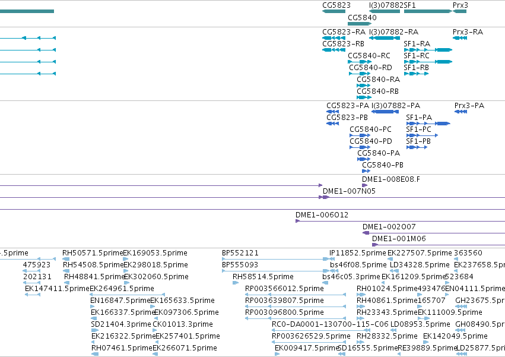Select the l(3)07882-PA protein feature
This screenshot has height=357, width=505.
[385, 112]
